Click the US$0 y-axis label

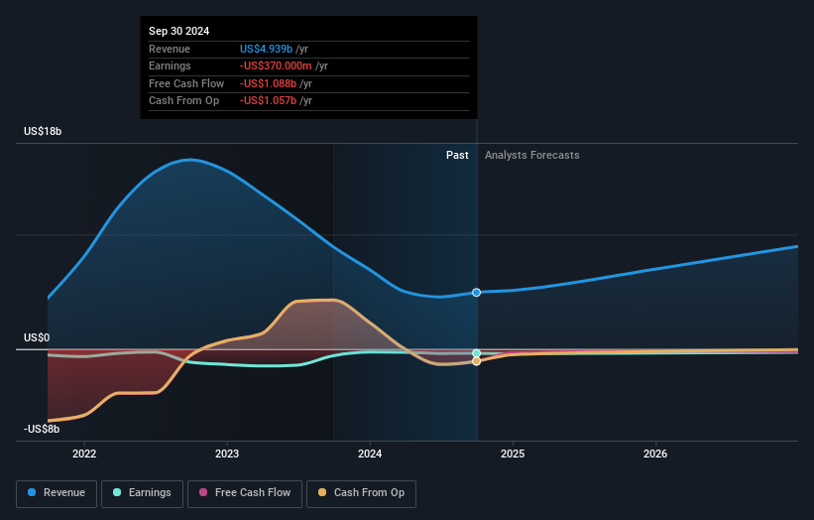point(37,337)
